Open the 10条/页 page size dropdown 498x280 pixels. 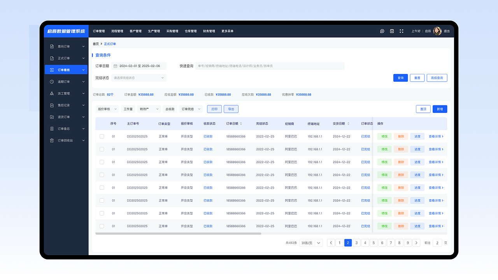tap(311, 243)
